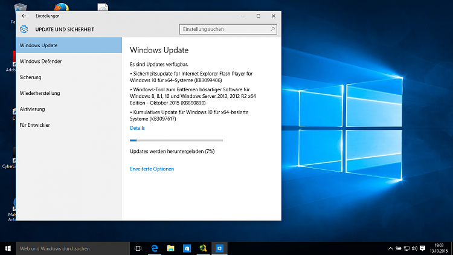Click the KB3097617 cumulative update text
Screen dimensions: 453x255
tap(189, 115)
